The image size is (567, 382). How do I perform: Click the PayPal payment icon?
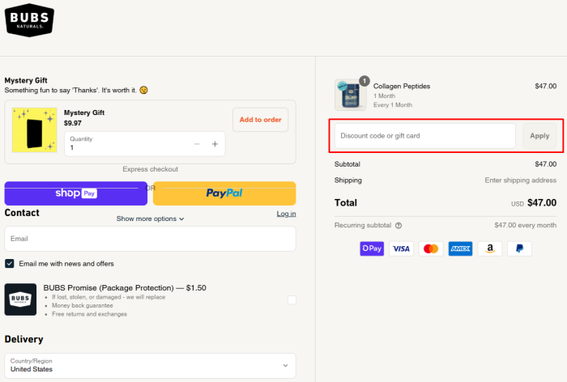[519, 248]
